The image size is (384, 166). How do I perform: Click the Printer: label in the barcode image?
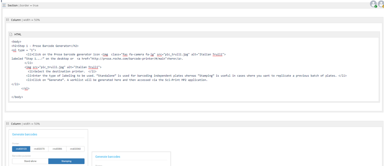pyautogui.click(x=15, y=143)
